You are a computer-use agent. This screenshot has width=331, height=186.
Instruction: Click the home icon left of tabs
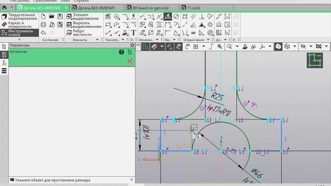[4, 8]
